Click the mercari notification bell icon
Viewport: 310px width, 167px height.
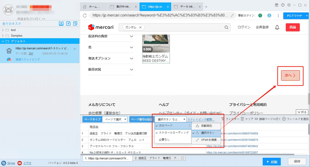tap(277, 27)
